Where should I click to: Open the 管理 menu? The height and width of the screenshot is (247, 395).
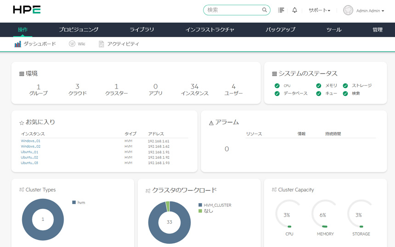tap(378, 30)
